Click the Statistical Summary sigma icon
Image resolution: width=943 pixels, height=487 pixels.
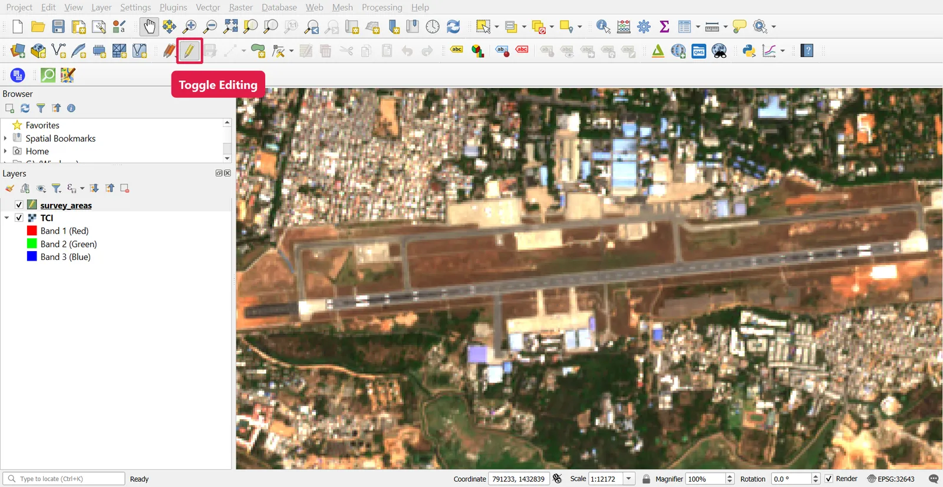[664, 27]
